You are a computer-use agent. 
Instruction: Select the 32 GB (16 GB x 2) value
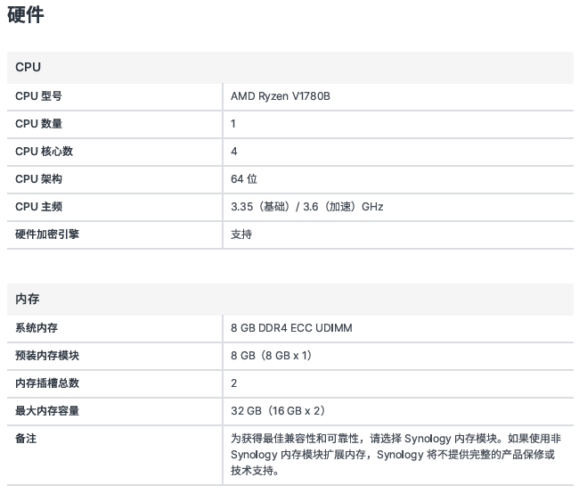(x=278, y=411)
